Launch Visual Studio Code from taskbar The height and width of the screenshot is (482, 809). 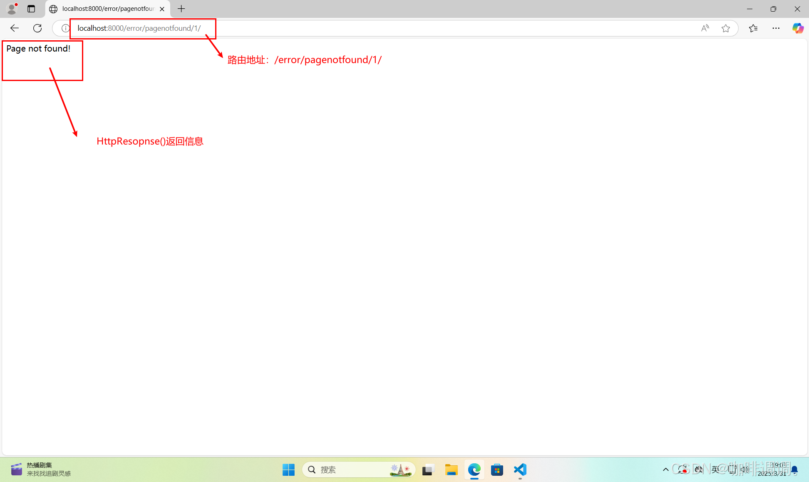point(520,470)
